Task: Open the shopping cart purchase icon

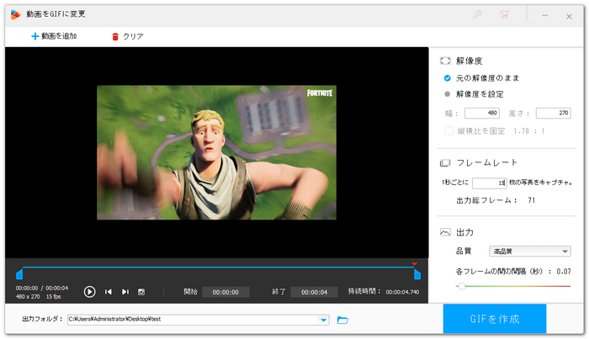Action: point(505,14)
